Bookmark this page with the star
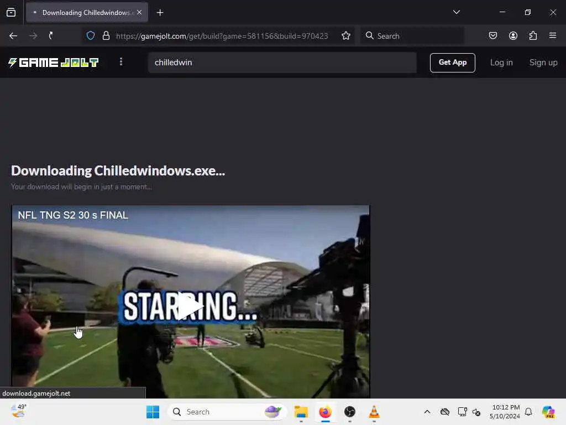566x425 pixels. click(346, 36)
